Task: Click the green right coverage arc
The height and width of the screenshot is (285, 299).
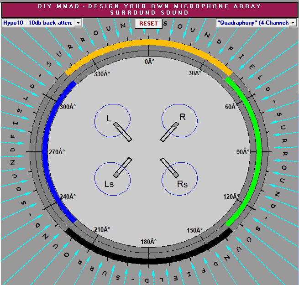Action: coord(258,150)
